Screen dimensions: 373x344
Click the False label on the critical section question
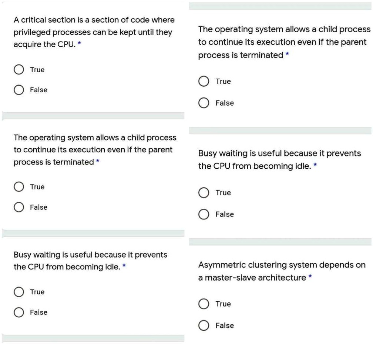point(38,89)
